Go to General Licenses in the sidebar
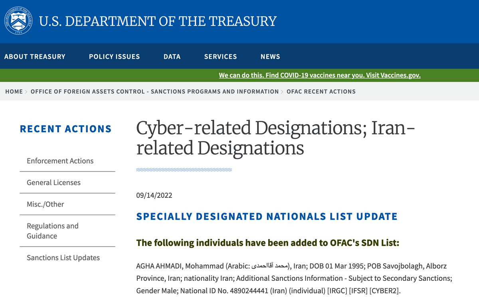 point(53,183)
